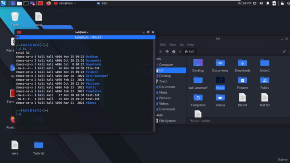Select the Tutorial folder on desktop
This screenshot has width=290, height=163.
tap(39, 148)
